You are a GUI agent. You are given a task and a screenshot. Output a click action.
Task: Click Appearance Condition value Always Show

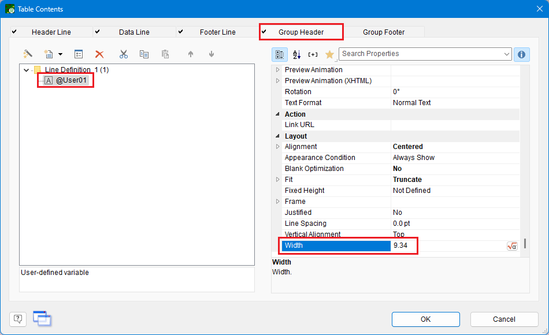pos(414,158)
